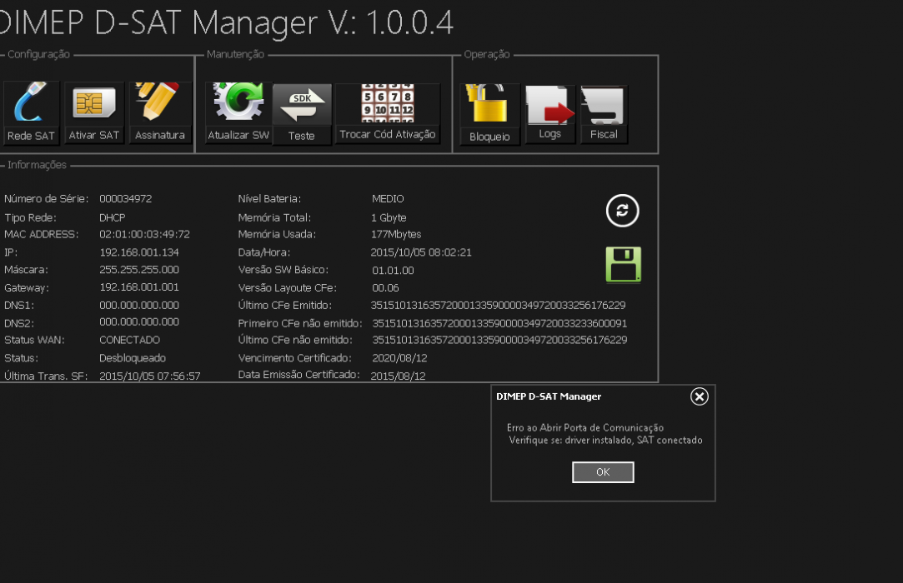This screenshot has height=583, width=903.
Task: Select the Último CFe Emitido key number
Action: pyautogui.click(x=498, y=305)
